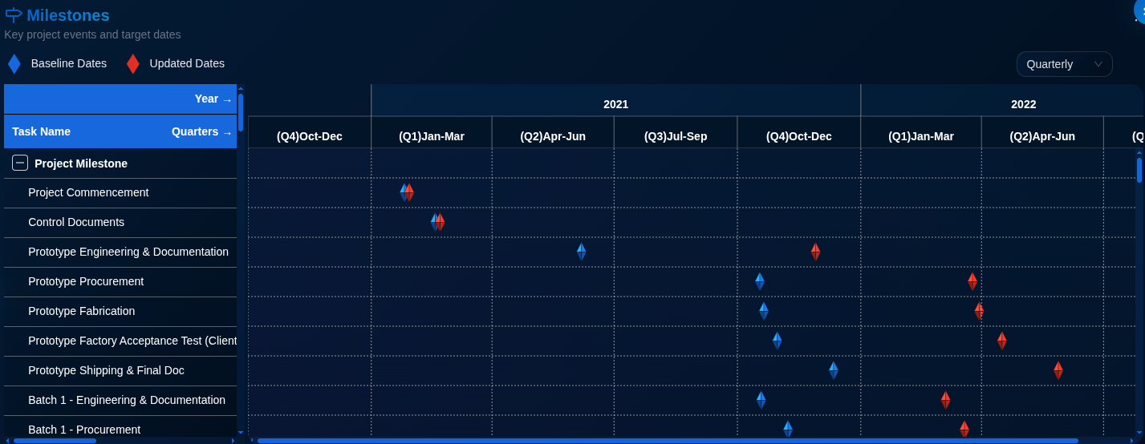
Task: Collapse the Project Milestone group
Action: pos(20,163)
